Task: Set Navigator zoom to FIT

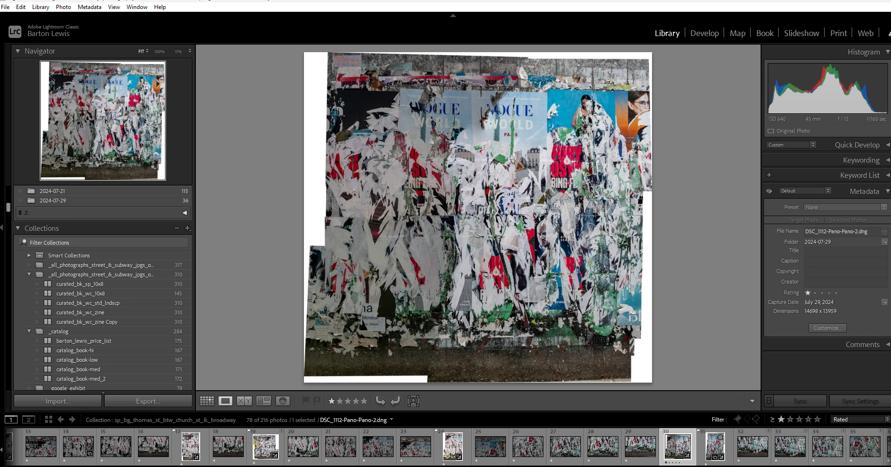Action: pos(141,51)
